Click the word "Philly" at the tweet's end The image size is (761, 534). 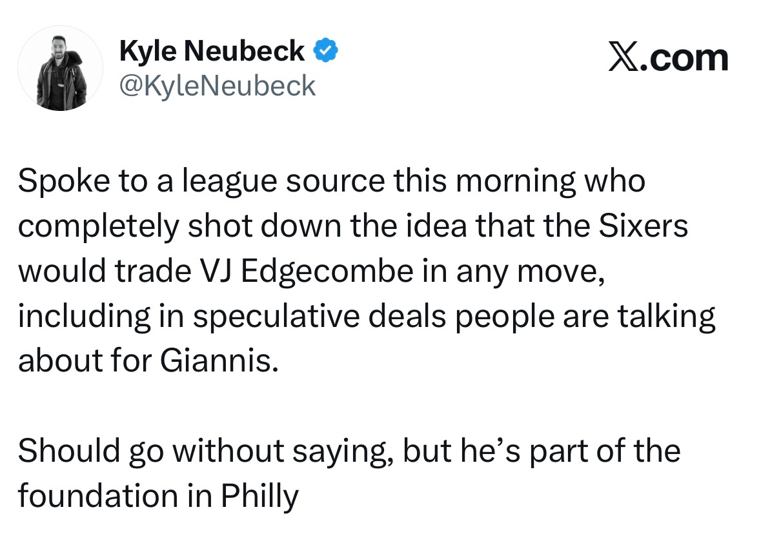pyautogui.click(x=261, y=495)
